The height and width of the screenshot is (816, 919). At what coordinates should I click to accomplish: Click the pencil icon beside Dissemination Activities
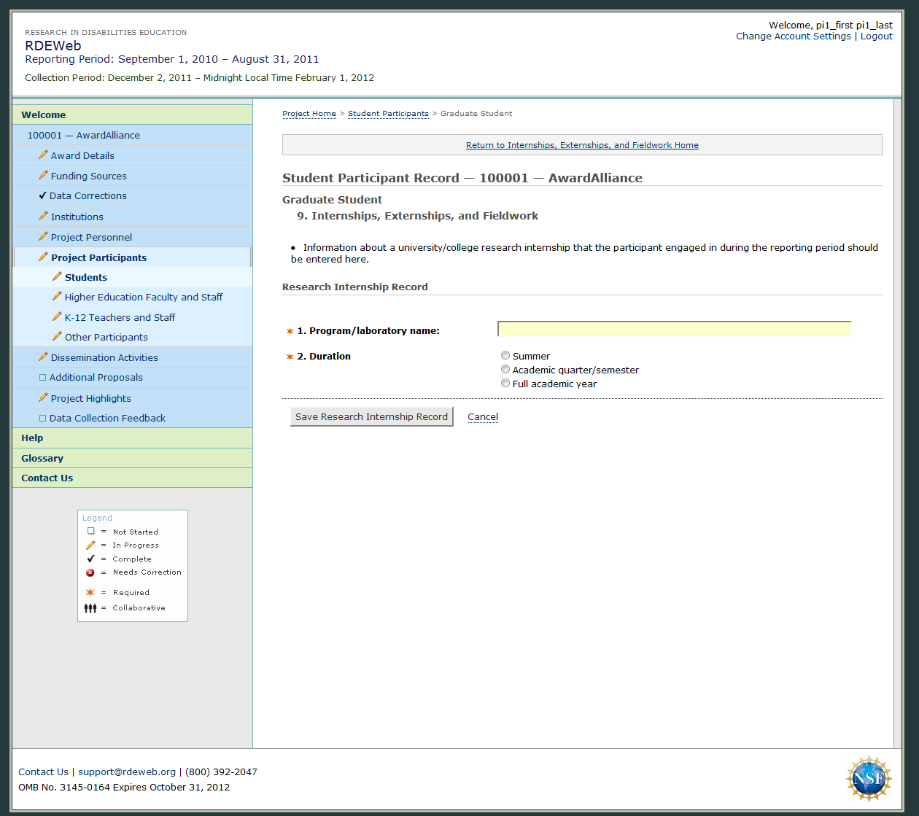pyautogui.click(x=43, y=357)
